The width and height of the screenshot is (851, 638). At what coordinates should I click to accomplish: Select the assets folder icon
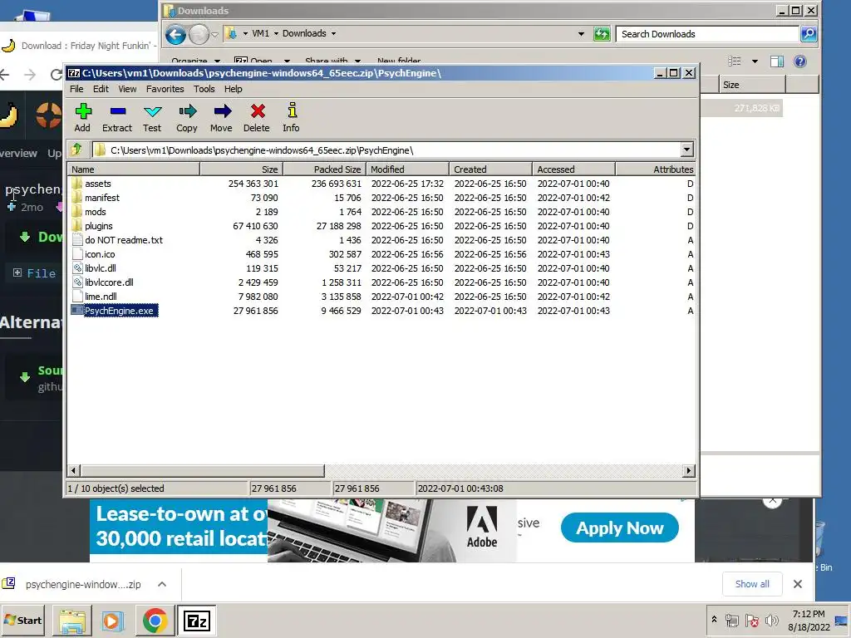77,184
